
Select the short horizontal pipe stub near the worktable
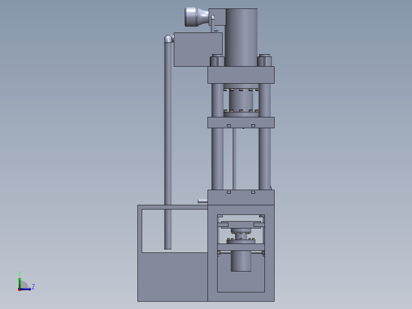coord(203,201)
